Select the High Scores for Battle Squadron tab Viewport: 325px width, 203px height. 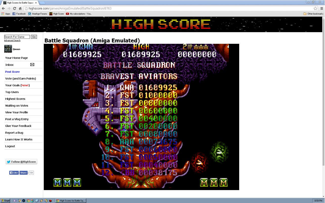click(x=20, y=3)
